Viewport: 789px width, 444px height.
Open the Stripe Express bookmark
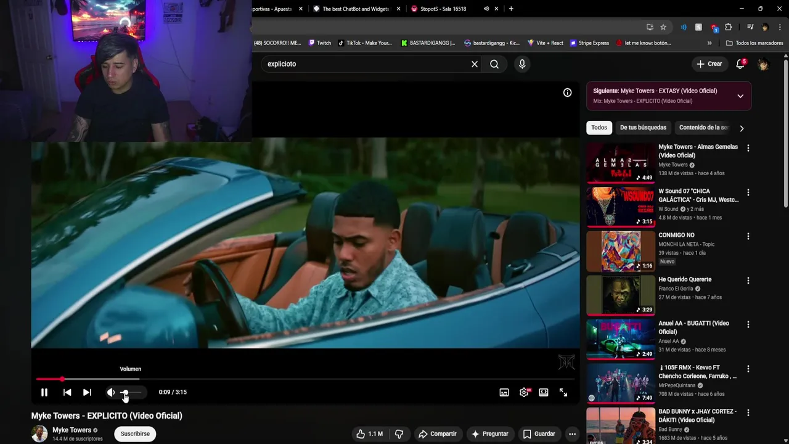(x=589, y=43)
